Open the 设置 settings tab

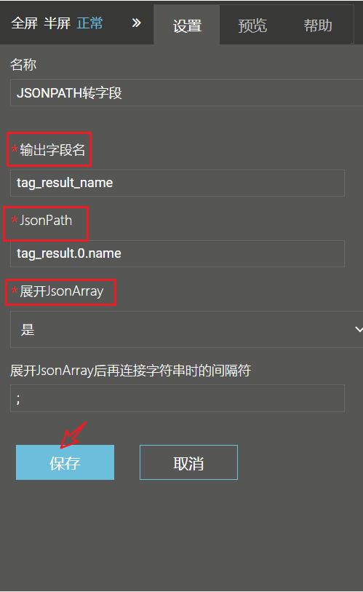click(187, 25)
